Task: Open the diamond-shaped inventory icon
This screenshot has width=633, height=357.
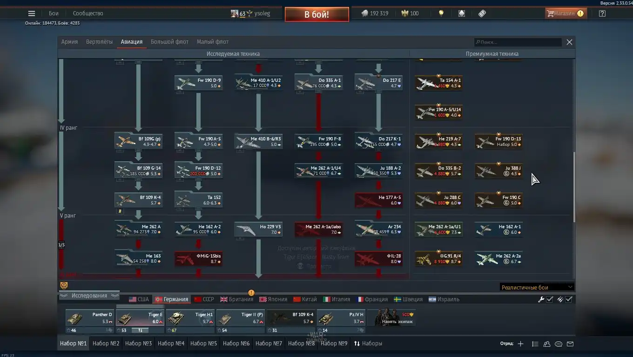Action: tap(462, 13)
